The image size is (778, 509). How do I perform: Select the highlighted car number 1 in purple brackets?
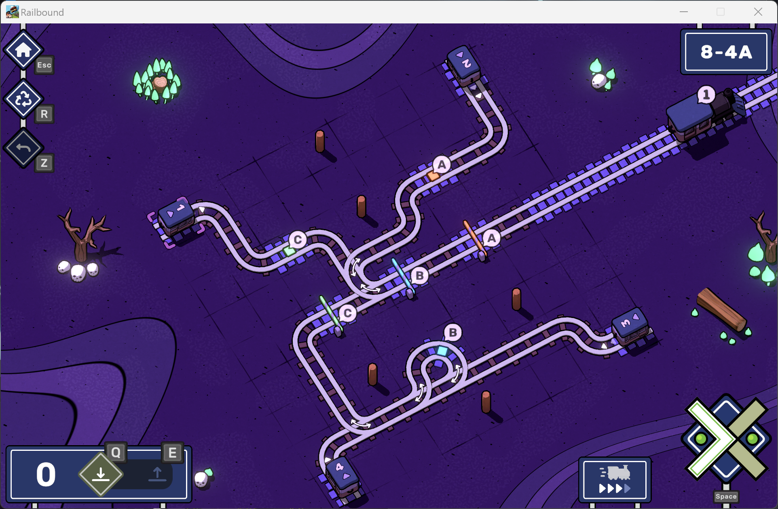[x=176, y=218]
